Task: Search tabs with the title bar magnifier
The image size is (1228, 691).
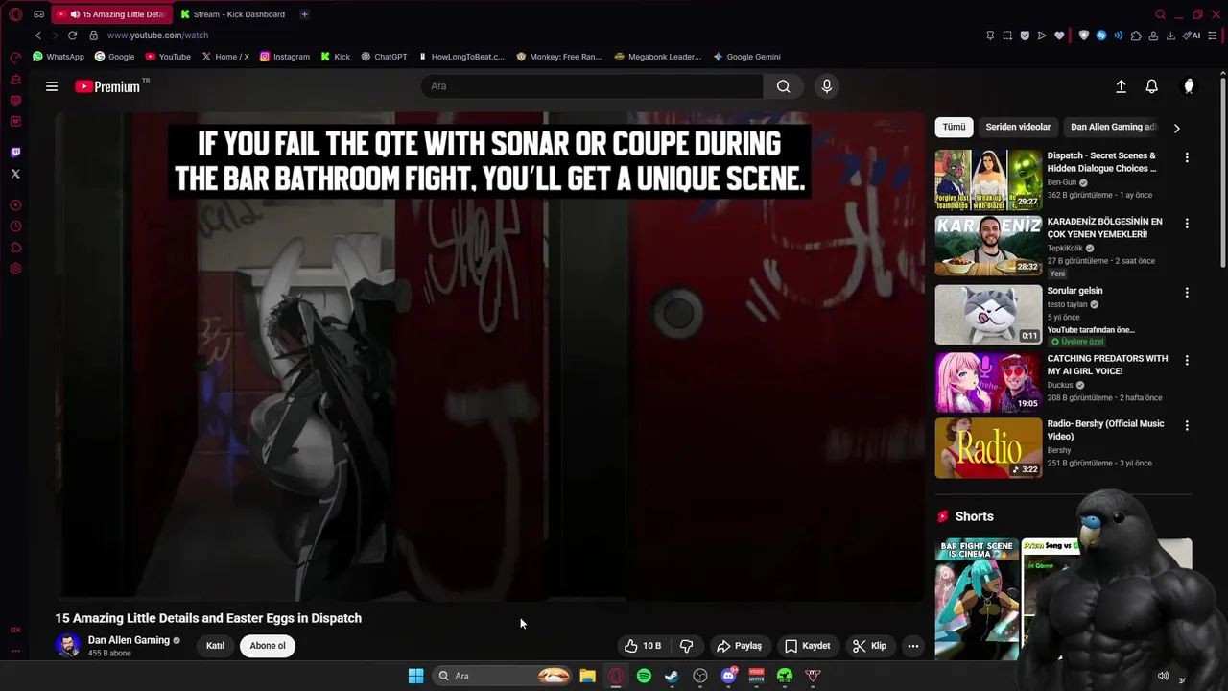Action: [x=1160, y=14]
